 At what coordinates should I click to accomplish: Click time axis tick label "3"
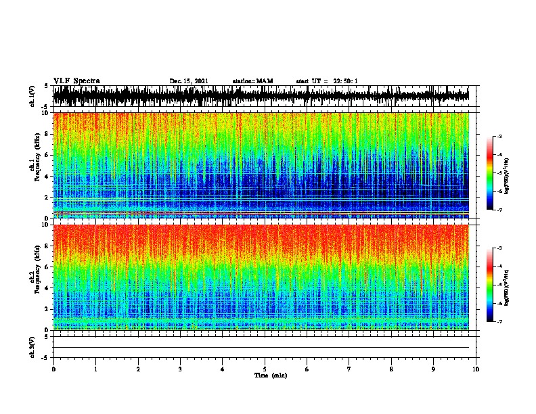coord(180,369)
